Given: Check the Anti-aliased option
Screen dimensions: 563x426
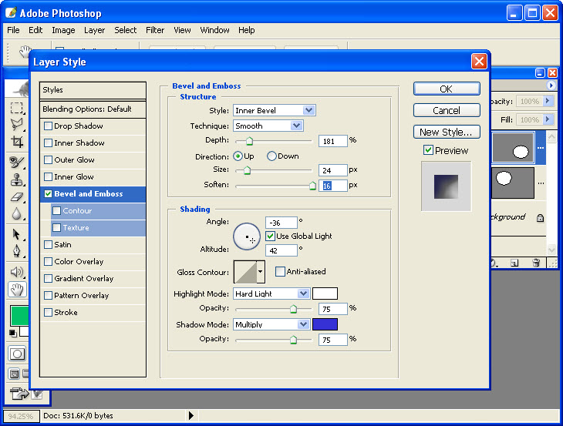Looking at the screenshot, I should point(281,272).
